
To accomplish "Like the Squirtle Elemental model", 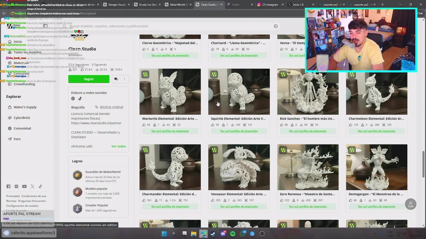I will coord(213,125).
